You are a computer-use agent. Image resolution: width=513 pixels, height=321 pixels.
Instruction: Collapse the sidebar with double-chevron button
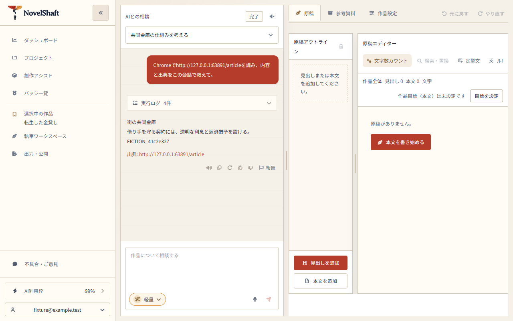(101, 13)
